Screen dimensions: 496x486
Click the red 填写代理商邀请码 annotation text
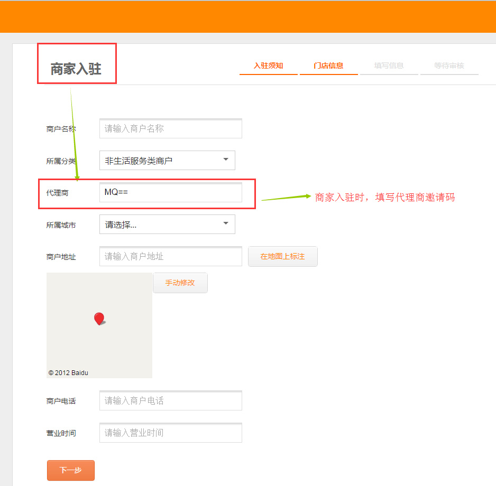[x=385, y=198]
